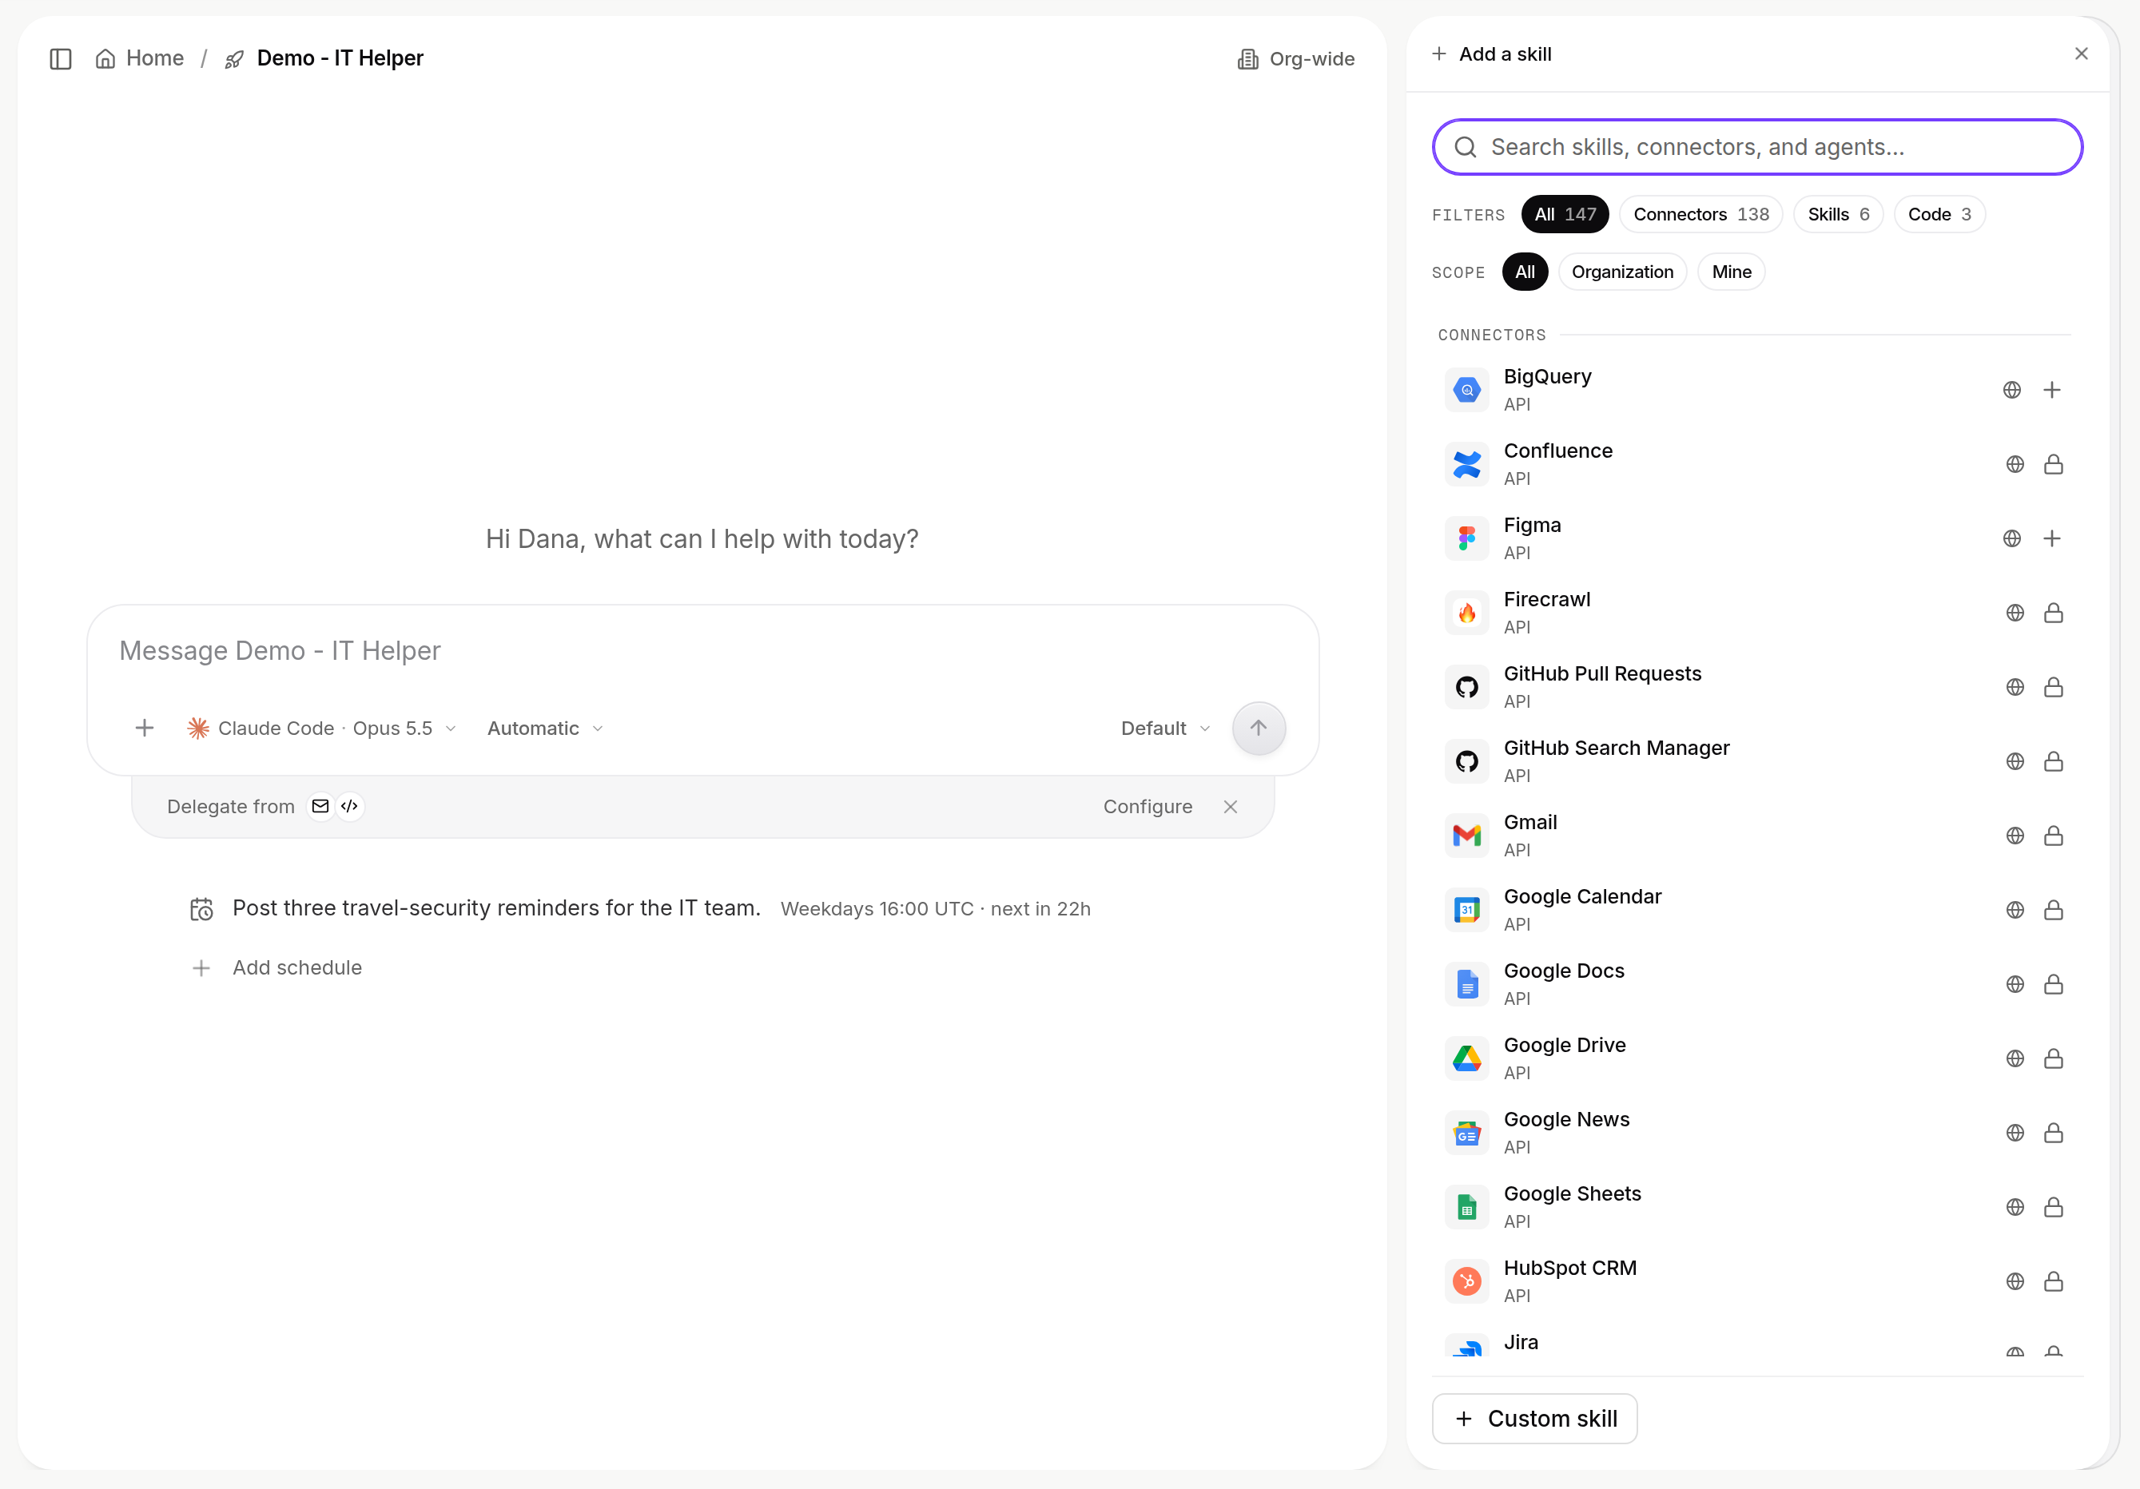Open the GitHub Pull Requests connector
This screenshot has width=2140, height=1489.
coord(1757,688)
